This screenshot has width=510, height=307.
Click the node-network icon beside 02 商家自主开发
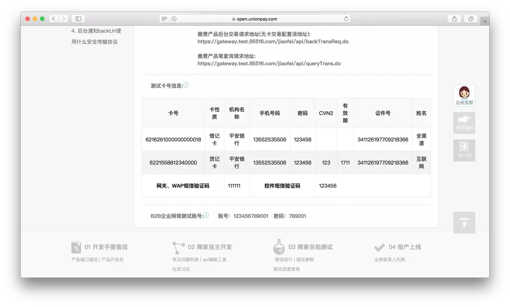tap(177, 247)
